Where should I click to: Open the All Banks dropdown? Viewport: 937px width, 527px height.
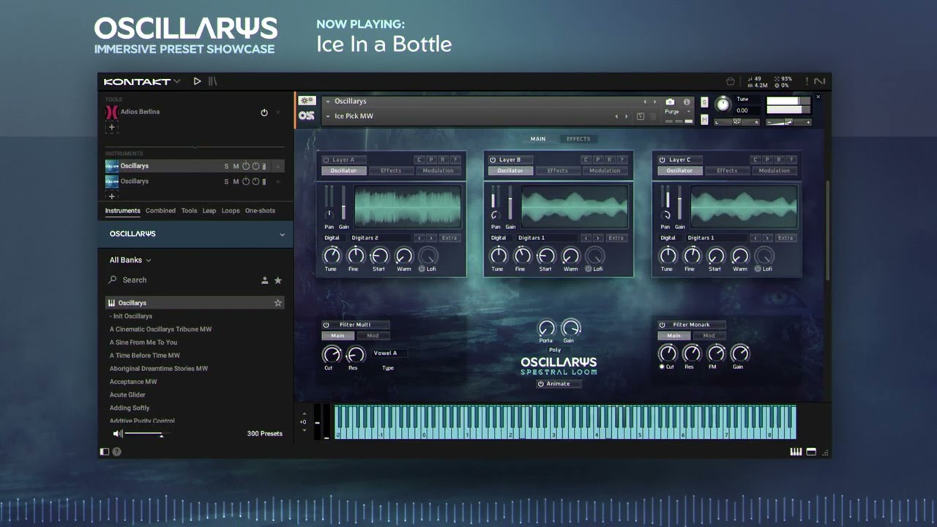(x=130, y=260)
